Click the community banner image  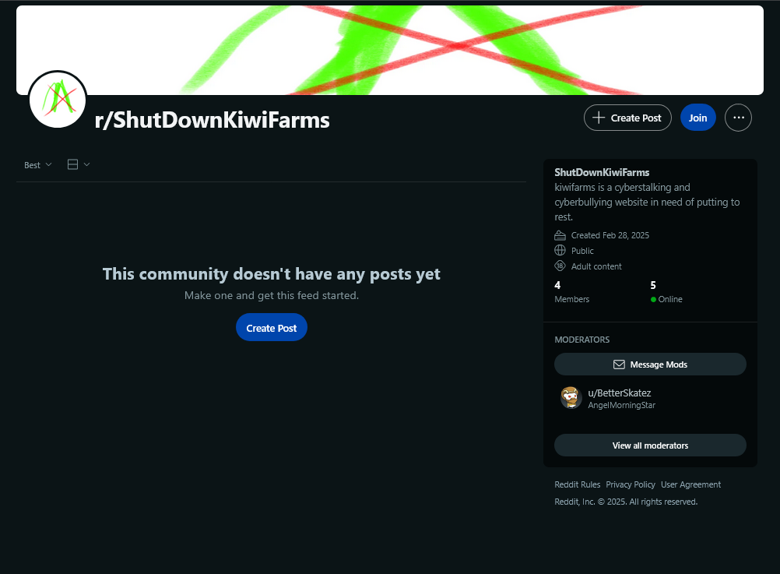click(390, 50)
